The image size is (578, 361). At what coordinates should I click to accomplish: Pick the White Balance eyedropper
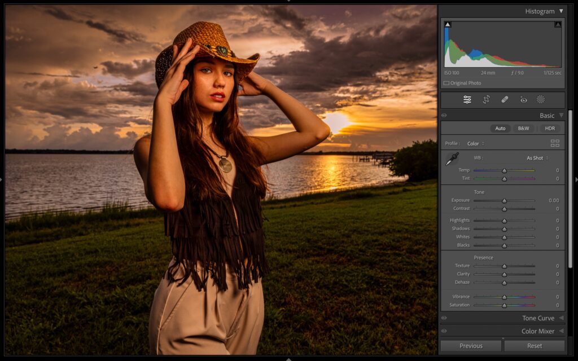click(x=452, y=159)
